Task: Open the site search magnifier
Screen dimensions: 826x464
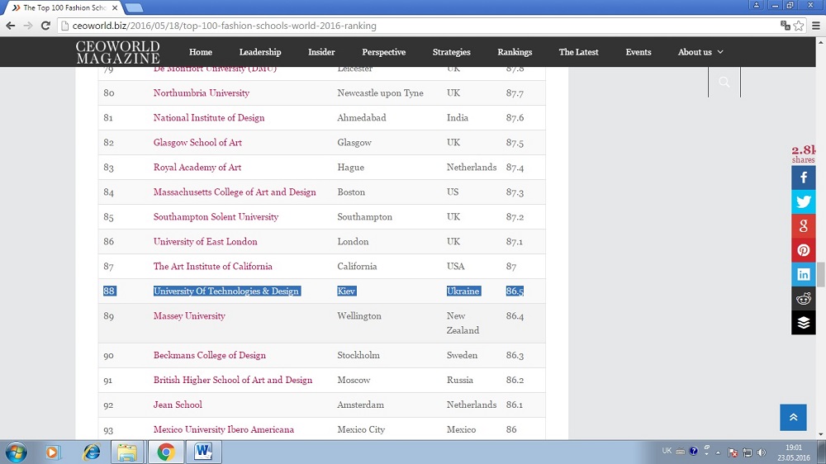Action: tap(724, 82)
